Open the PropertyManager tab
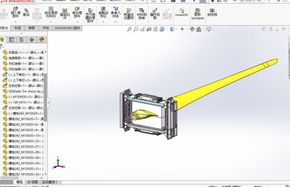The image size is (290, 187). click(x=11, y=40)
